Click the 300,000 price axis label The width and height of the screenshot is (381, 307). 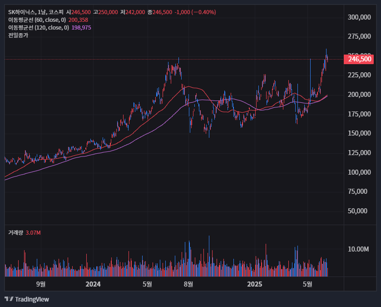[x=359, y=17]
